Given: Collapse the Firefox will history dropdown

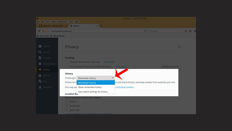Looking at the screenshot, I should (96, 78).
